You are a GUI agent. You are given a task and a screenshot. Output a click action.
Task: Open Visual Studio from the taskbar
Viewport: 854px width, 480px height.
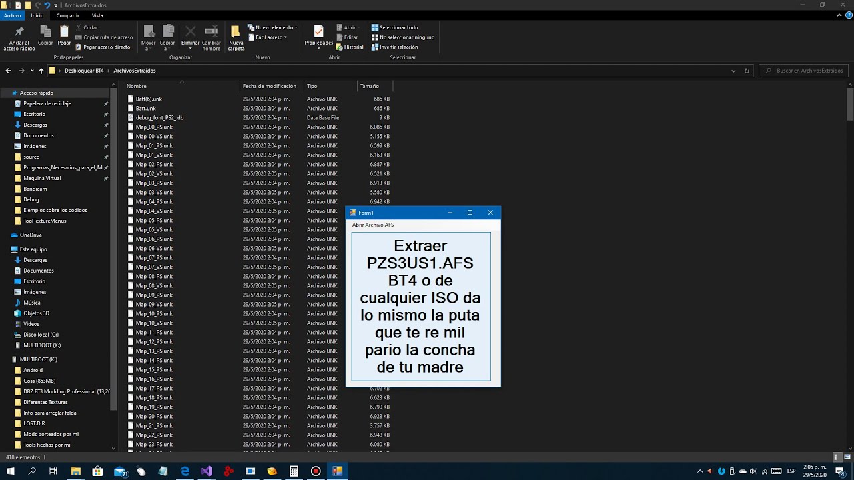tap(207, 471)
